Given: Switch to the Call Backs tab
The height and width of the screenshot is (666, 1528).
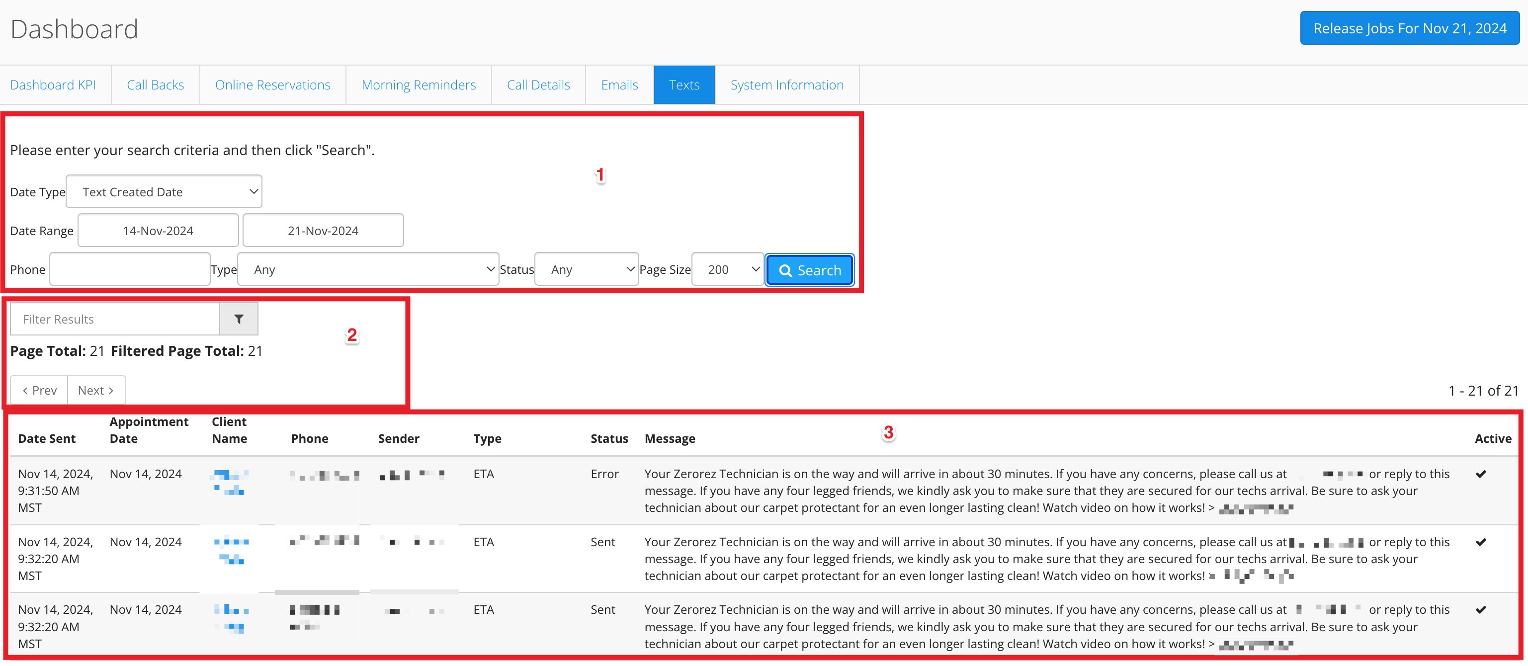Looking at the screenshot, I should point(156,85).
